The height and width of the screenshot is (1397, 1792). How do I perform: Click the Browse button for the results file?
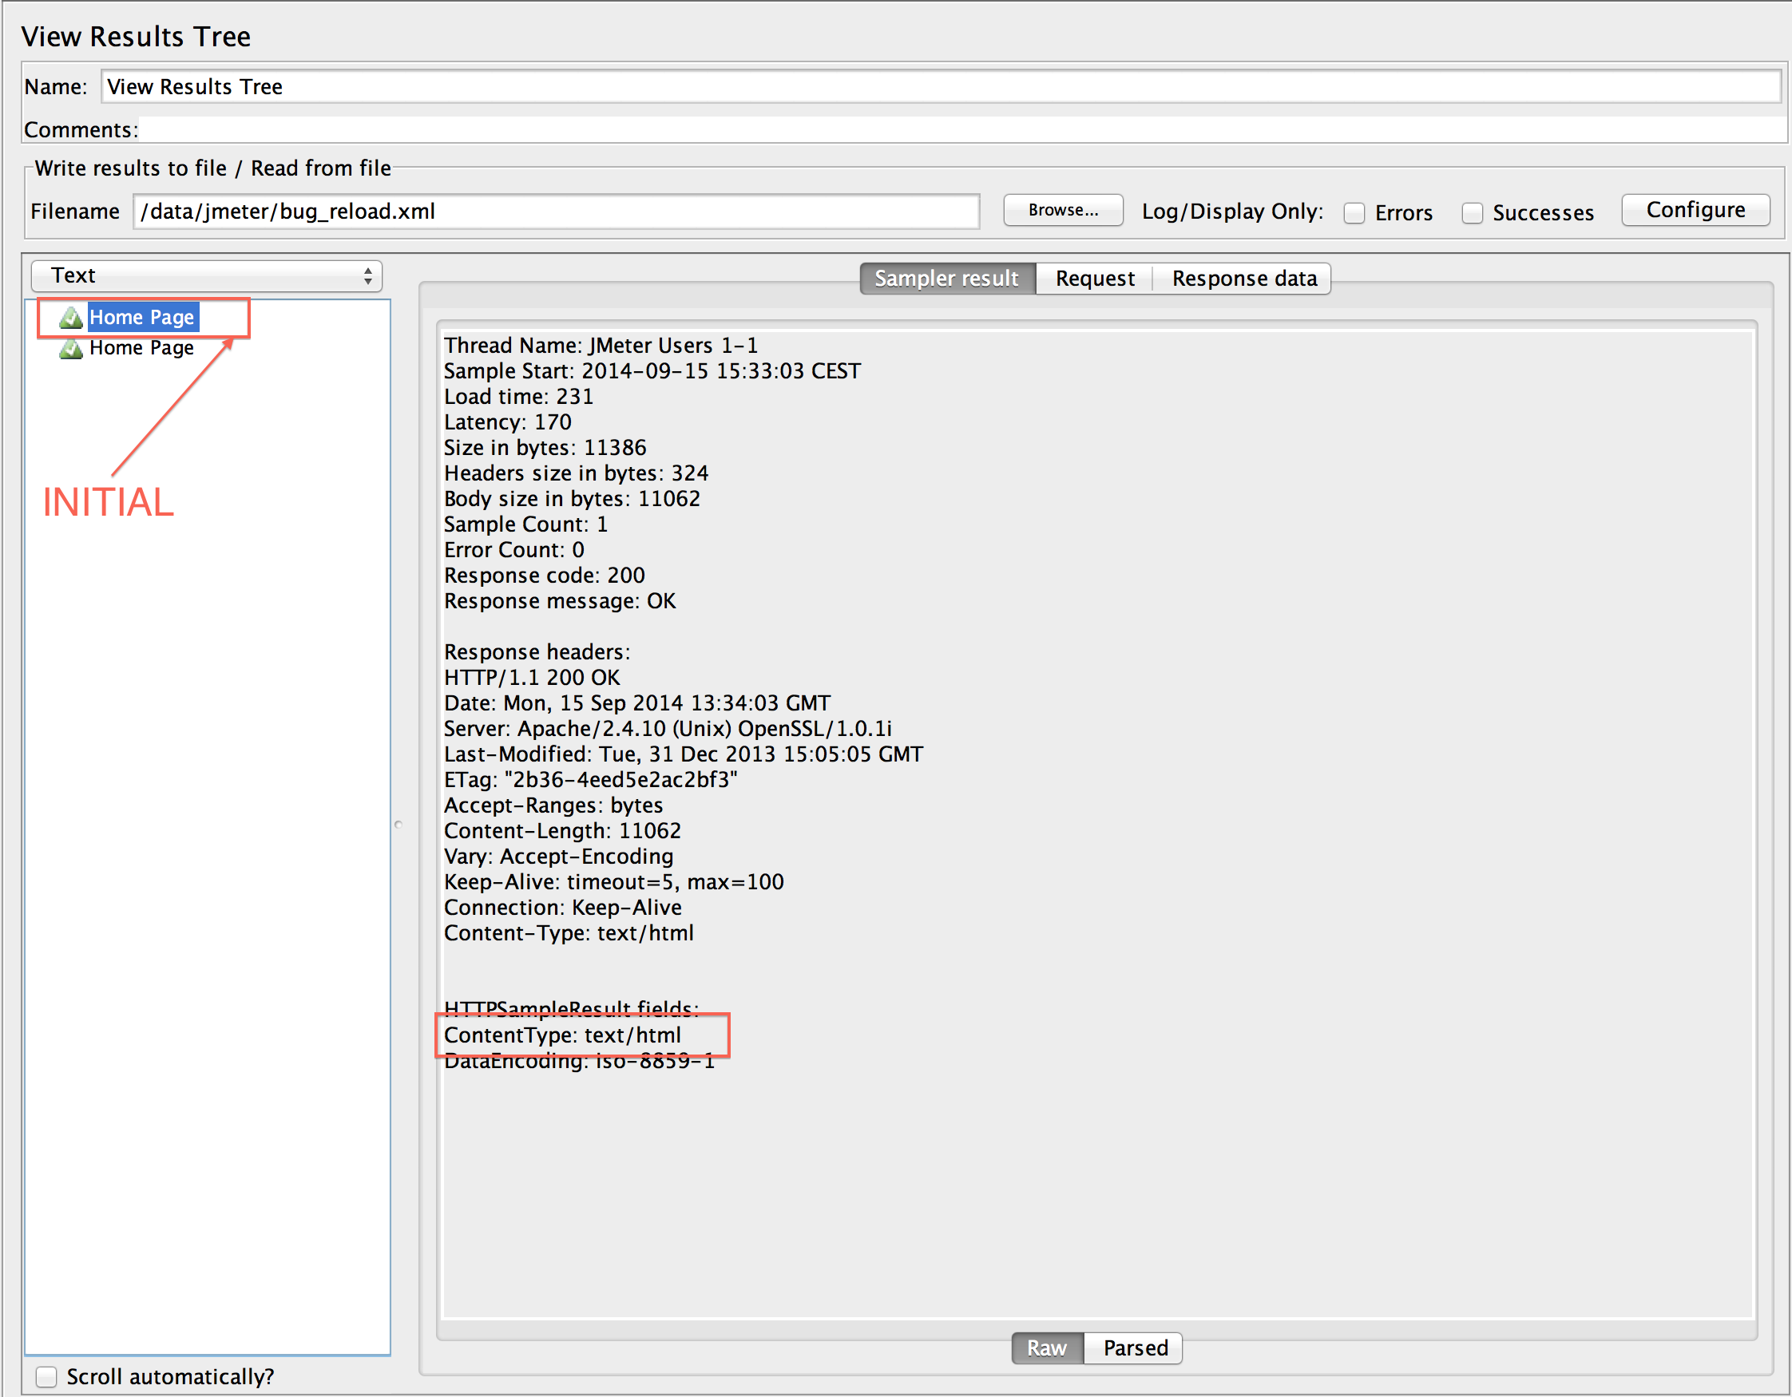coord(1063,210)
